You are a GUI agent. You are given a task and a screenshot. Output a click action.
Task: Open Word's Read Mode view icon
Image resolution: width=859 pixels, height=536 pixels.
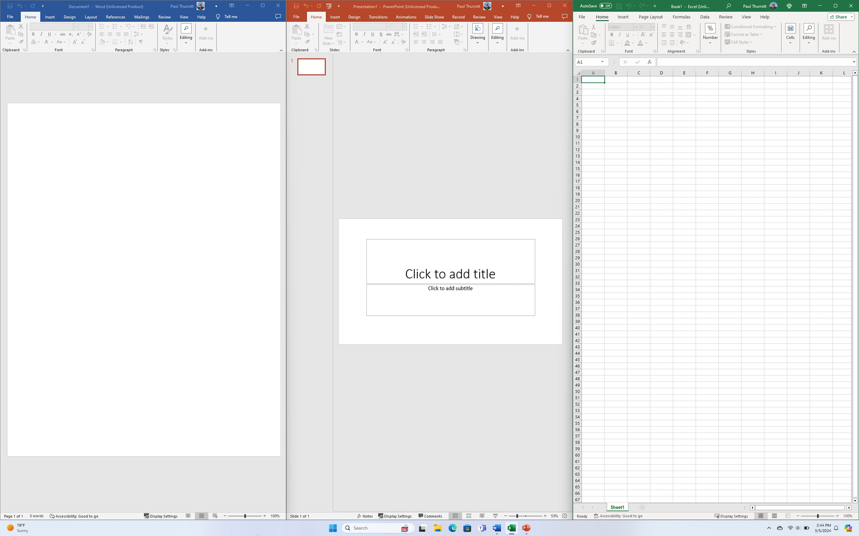(x=188, y=516)
